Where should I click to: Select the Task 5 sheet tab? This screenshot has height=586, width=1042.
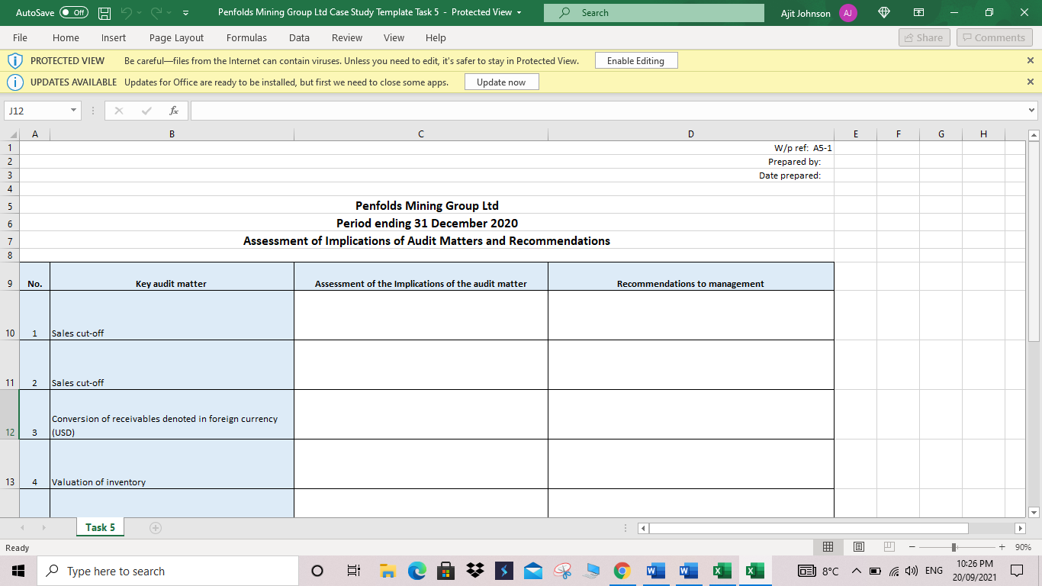coord(100,526)
